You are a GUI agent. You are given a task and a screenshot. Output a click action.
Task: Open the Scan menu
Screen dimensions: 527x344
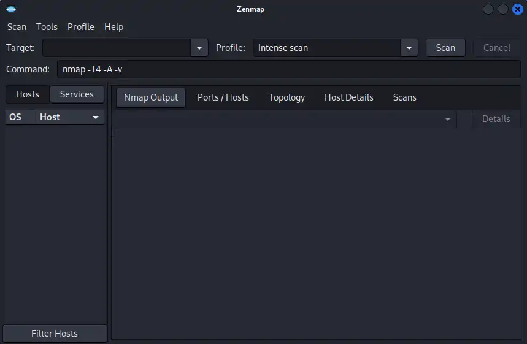pos(17,27)
